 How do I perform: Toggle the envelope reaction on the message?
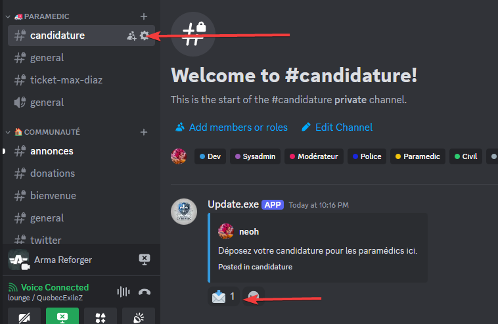click(x=223, y=296)
